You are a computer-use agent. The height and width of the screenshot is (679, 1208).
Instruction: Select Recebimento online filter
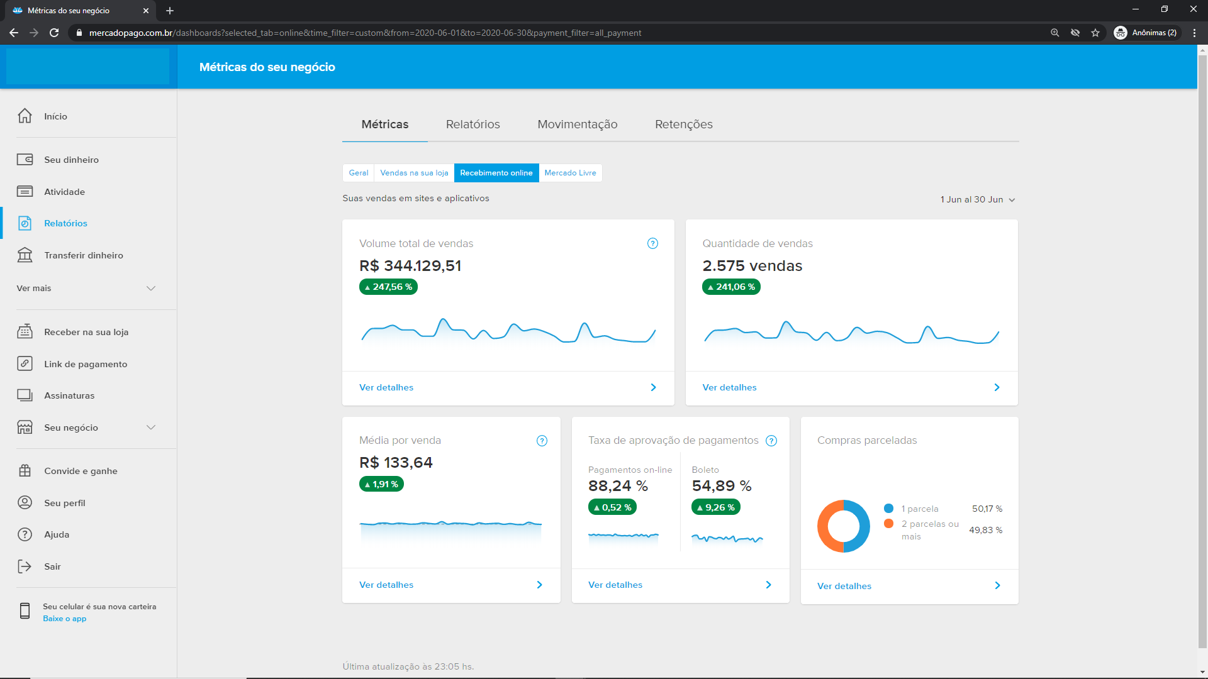[496, 173]
